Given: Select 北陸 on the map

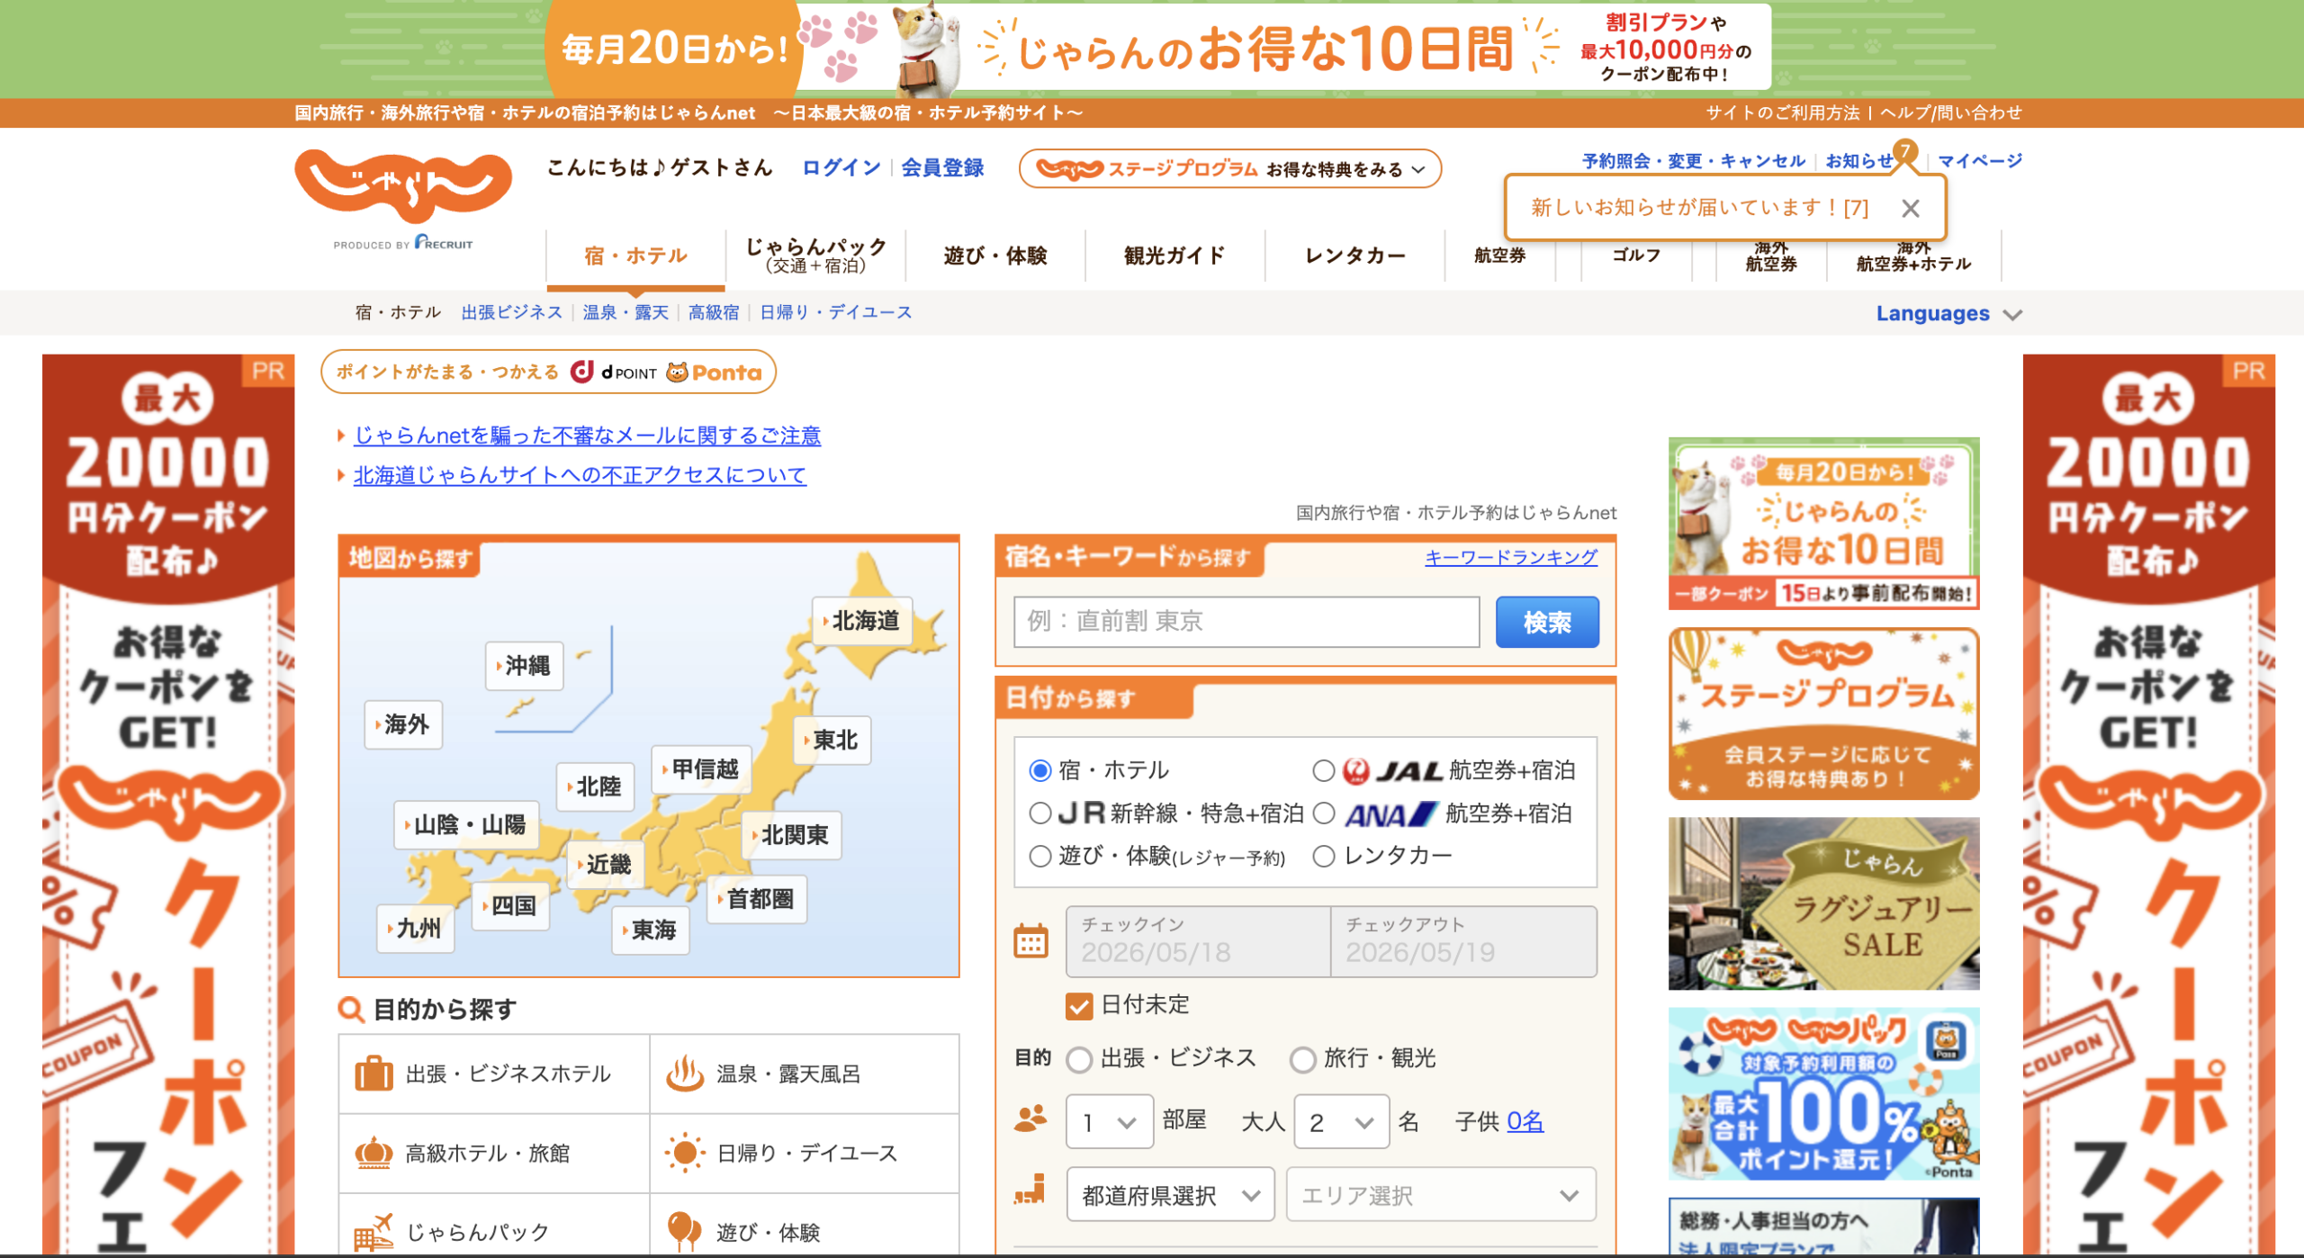Looking at the screenshot, I should (596, 786).
